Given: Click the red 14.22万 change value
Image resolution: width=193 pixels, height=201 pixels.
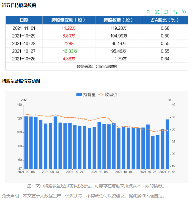Looking at the screenshot, I should pos(69,28).
